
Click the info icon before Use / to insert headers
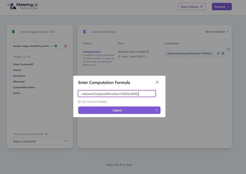tap(79, 101)
